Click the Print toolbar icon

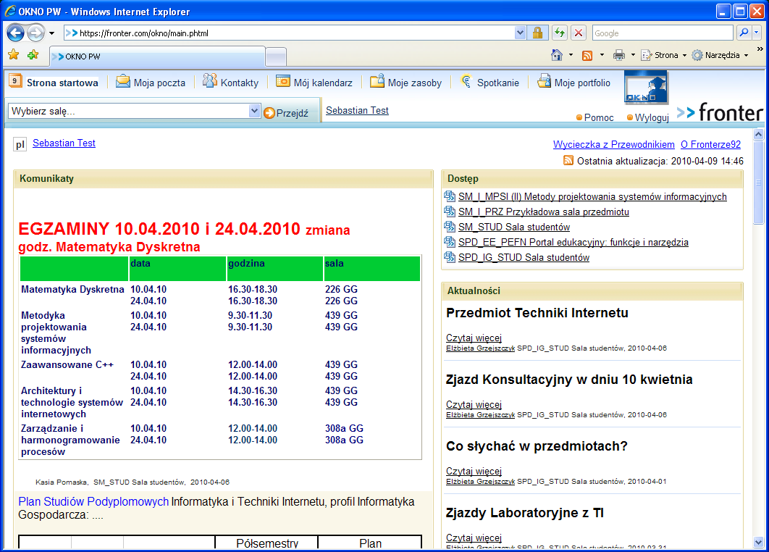point(619,55)
